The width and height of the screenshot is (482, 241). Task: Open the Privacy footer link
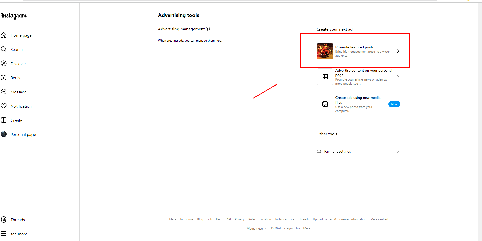tap(239, 219)
